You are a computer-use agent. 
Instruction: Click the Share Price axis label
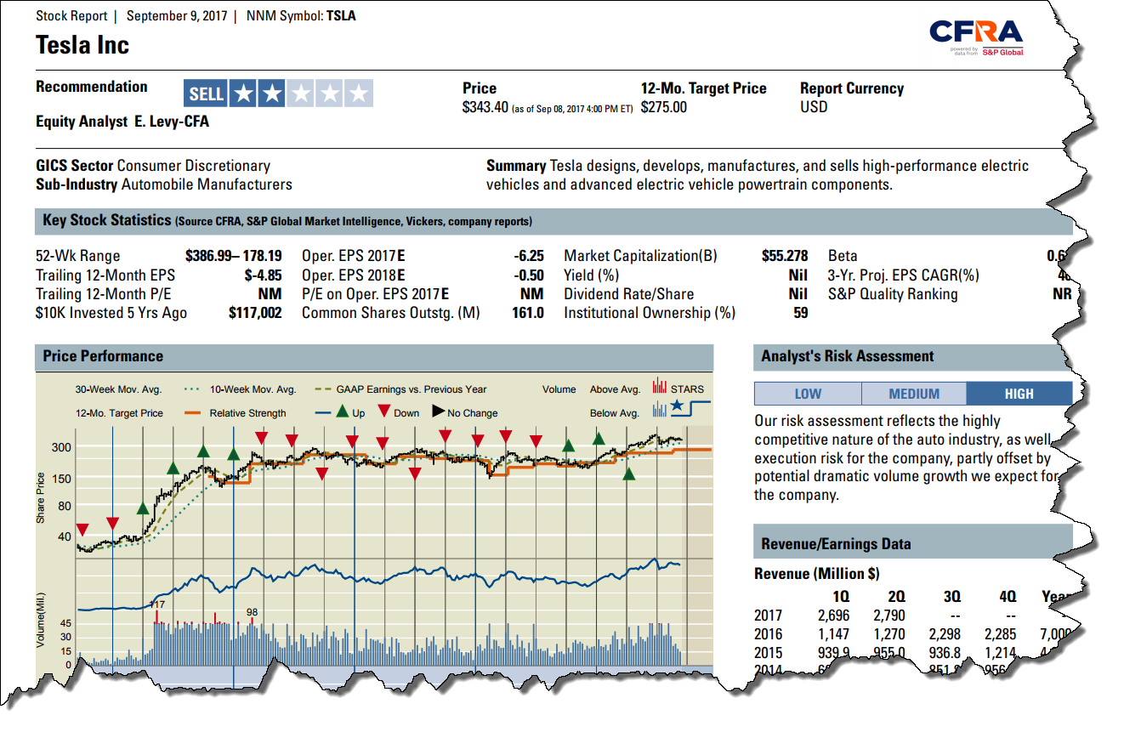40,498
